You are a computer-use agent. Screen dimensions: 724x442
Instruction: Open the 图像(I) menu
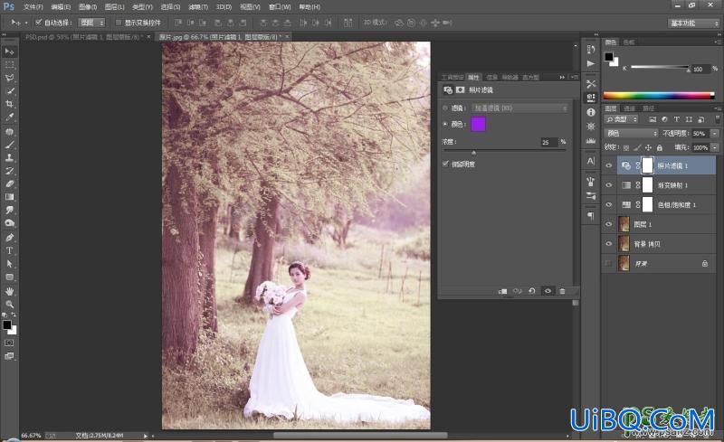[x=88, y=7]
